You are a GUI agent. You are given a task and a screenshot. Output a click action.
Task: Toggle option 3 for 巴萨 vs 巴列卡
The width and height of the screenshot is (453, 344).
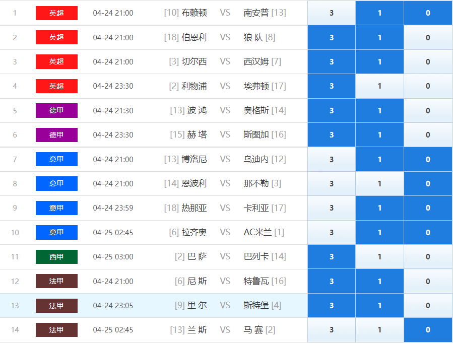pyautogui.click(x=332, y=257)
